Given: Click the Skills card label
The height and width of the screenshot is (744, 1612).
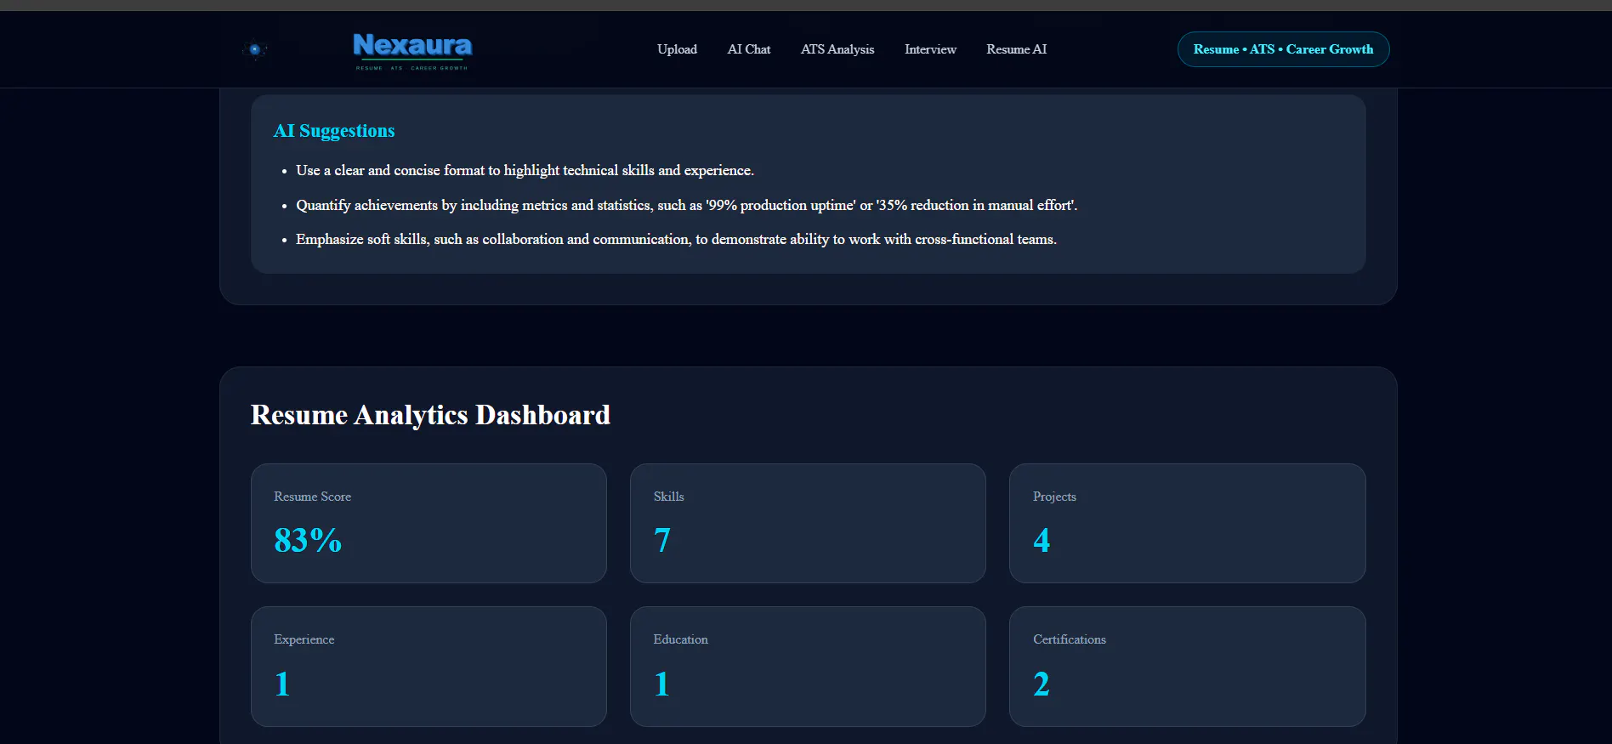Looking at the screenshot, I should (x=668, y=497).
